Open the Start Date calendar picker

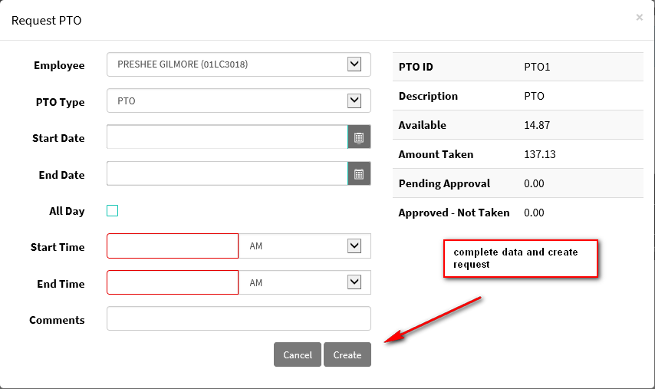359,137
